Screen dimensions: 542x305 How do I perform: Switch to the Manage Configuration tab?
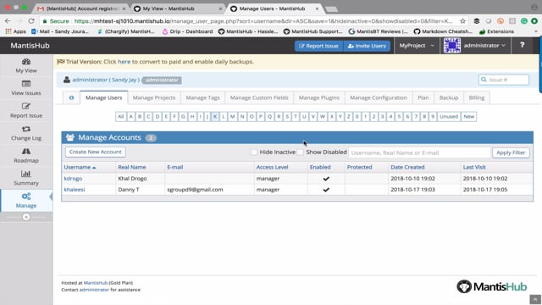(x=379, y=97)
